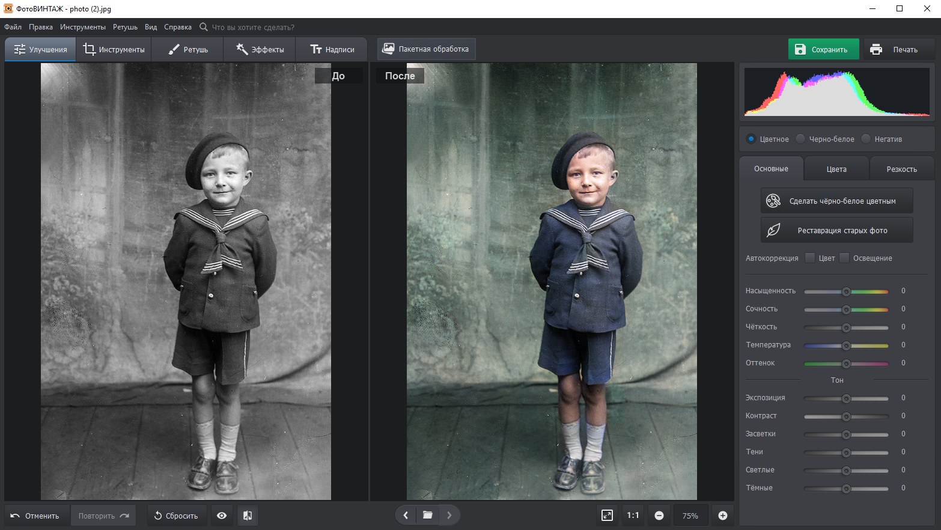Zoom out with the minus icon
The height and width of the screenshot is (530, 941).
tap(659, 516)
